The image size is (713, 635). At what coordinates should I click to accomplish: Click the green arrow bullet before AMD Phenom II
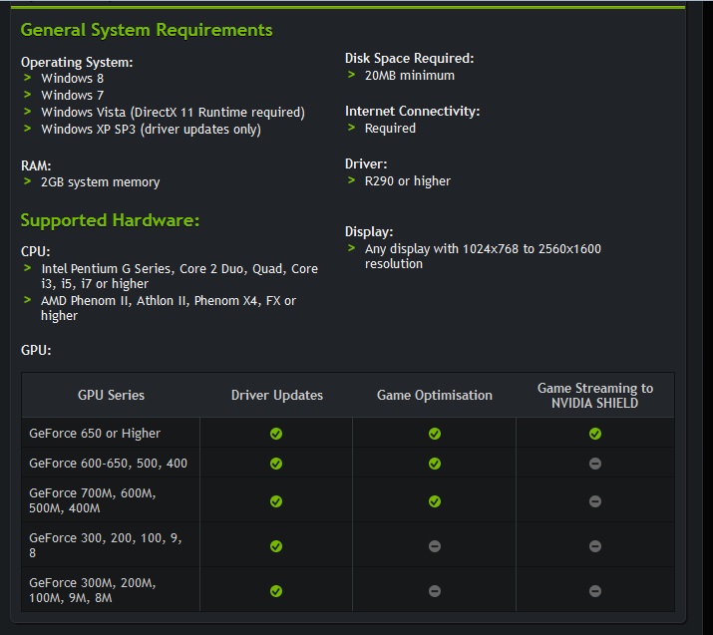click(x=27, y=299)
